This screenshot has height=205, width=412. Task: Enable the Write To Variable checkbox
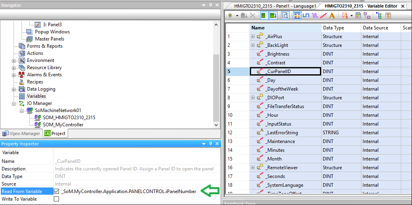coord(56,199)
